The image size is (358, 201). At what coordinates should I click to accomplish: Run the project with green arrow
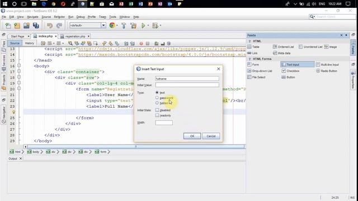point(143,26)
